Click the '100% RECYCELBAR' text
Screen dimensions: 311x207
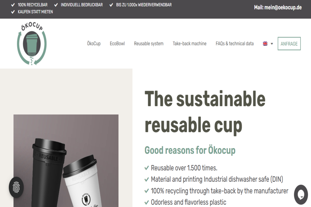click(x=33, y=5)
